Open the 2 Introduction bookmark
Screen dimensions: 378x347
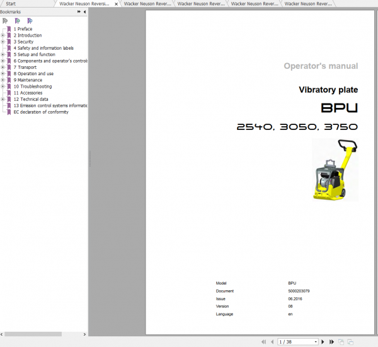[28, 35]
